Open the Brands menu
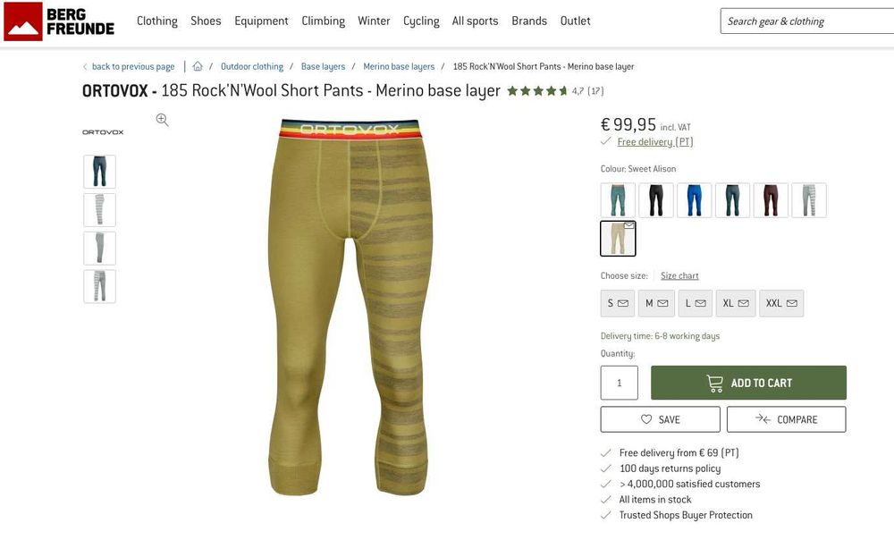The width and height of the screenshot is (894, 540). click(x=529, y=21)
